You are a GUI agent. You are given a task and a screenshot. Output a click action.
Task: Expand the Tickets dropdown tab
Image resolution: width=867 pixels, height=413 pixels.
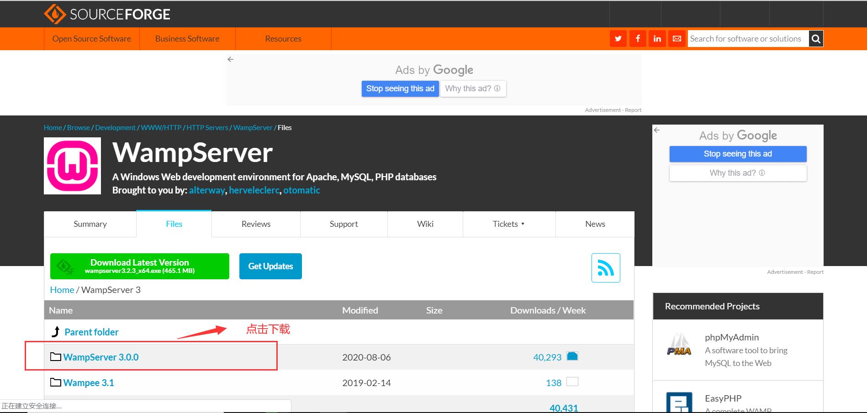click(x=509, y=224)
